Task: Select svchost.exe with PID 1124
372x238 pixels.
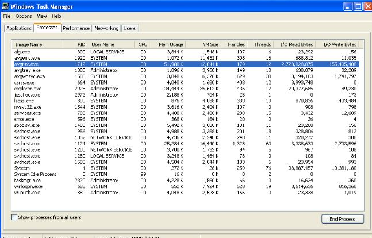Action: point(186,144)
